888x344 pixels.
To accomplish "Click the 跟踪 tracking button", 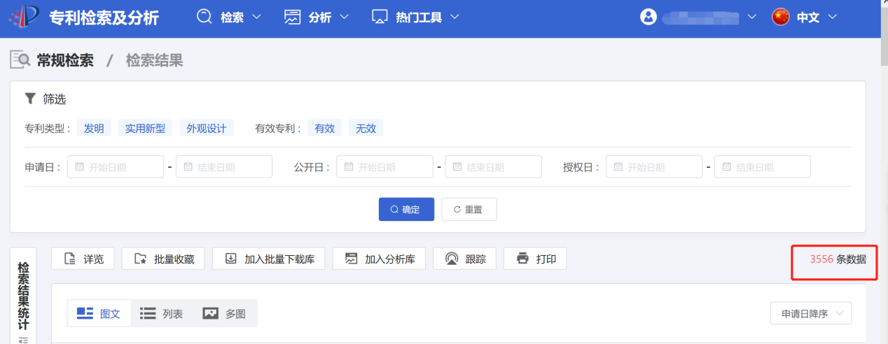I will pyautogui.click(x=465, y=259).
